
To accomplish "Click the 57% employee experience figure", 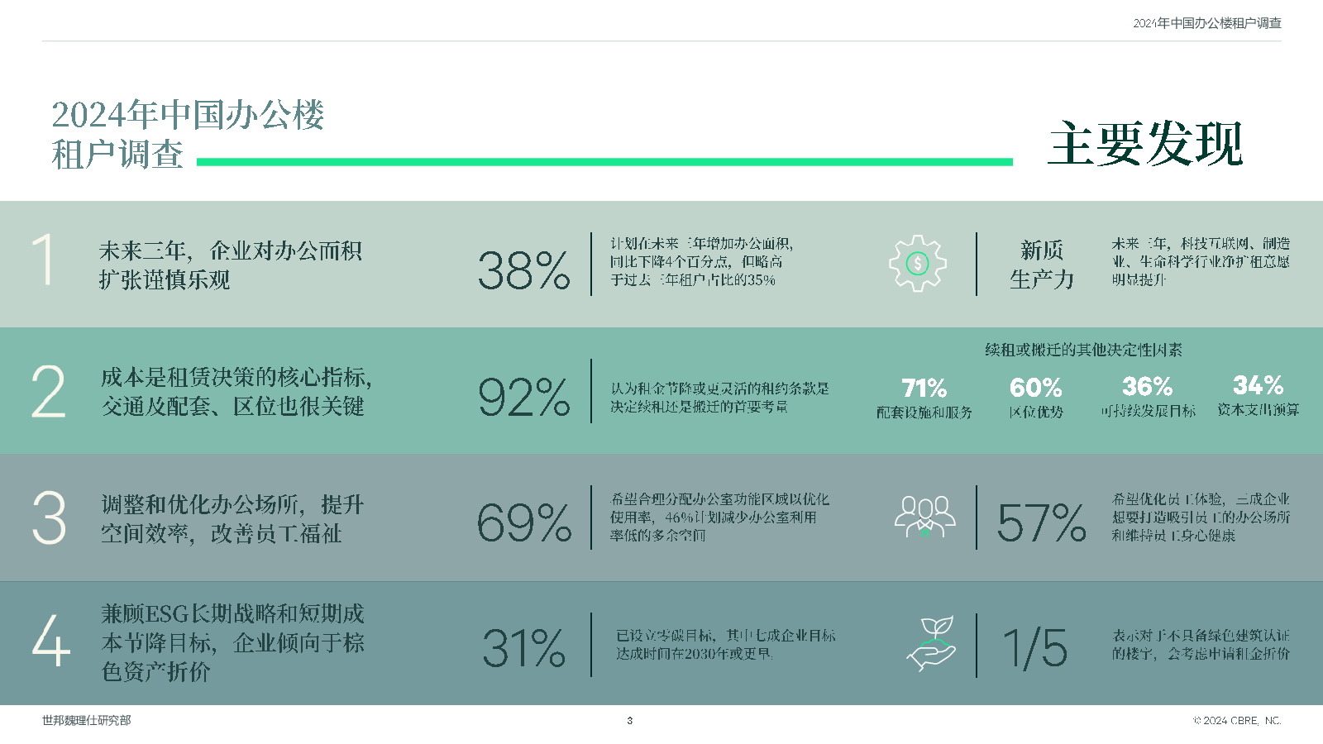I will pos(1041,522).
